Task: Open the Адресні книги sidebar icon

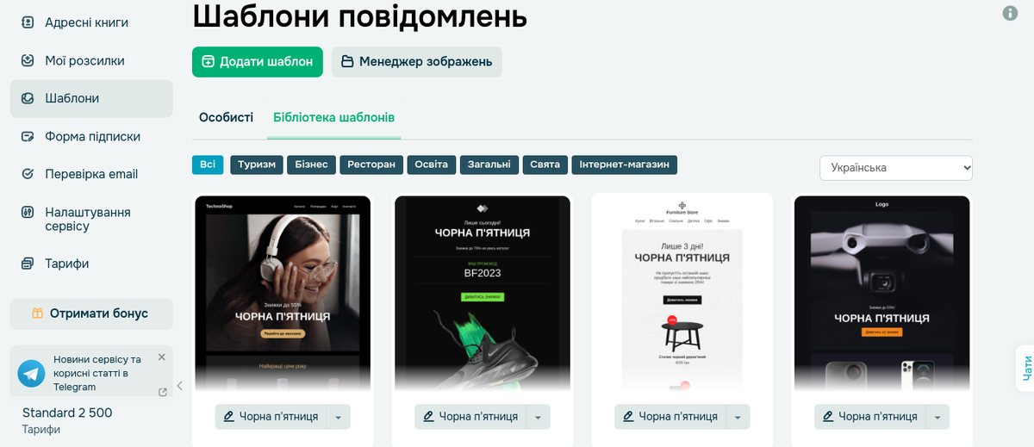Action: [28, 22]
